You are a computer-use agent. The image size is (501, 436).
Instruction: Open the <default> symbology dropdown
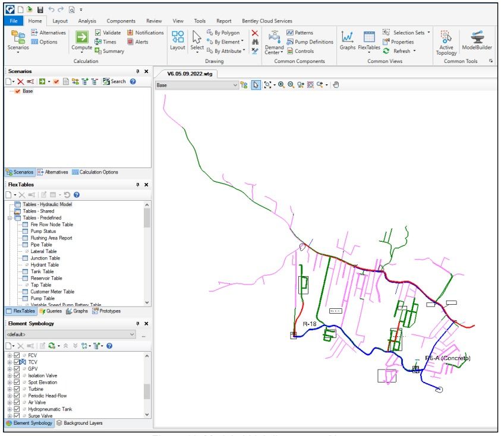coord(132,334)
